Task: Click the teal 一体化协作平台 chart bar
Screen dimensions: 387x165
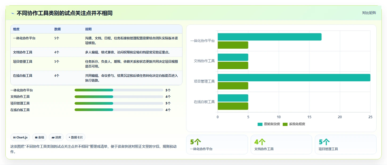Action: [x=270, y=37]
